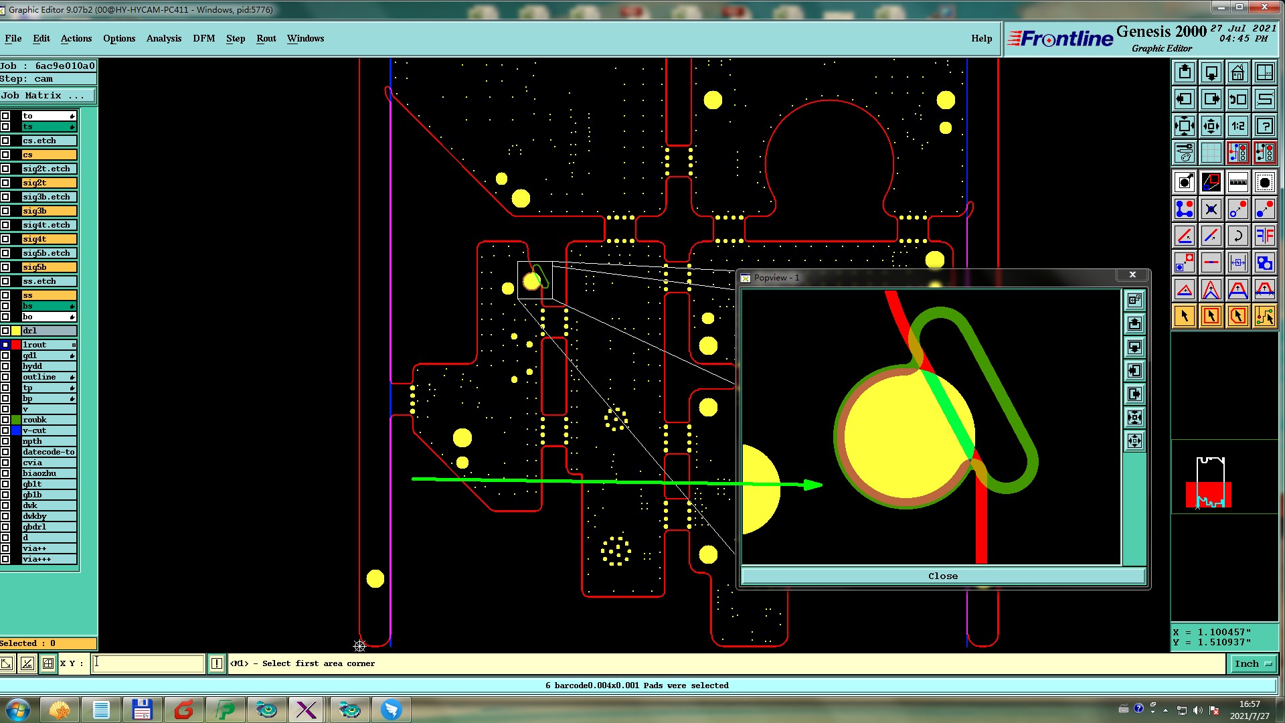The image size is (1285, 723).
Task: Click yellow color swatch of drl layer
Action: [16, 331]
